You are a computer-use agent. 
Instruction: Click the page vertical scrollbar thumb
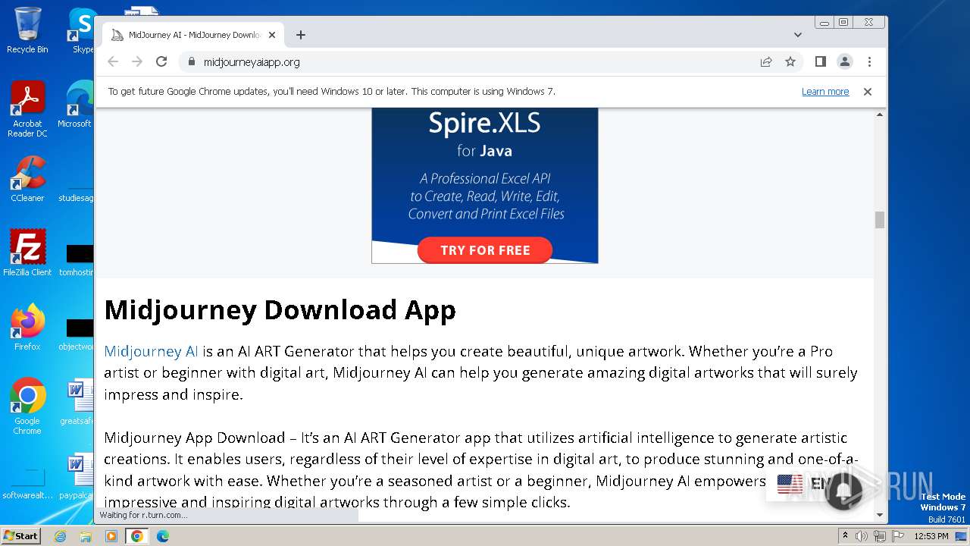click(x=880, y=220)
